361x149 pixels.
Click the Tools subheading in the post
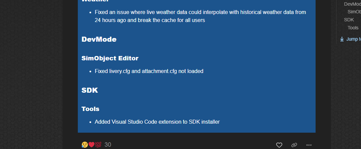tap(90, 109)
